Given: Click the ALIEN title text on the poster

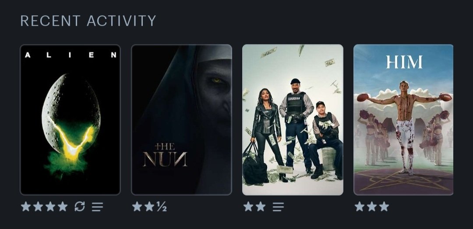Looking at the screenshot, I should point(70,55).
